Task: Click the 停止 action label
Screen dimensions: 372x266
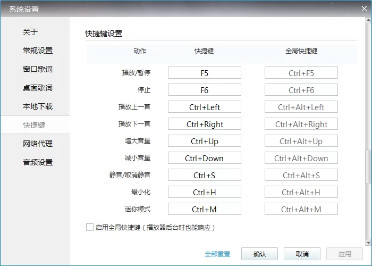Action: coord(144,90)
